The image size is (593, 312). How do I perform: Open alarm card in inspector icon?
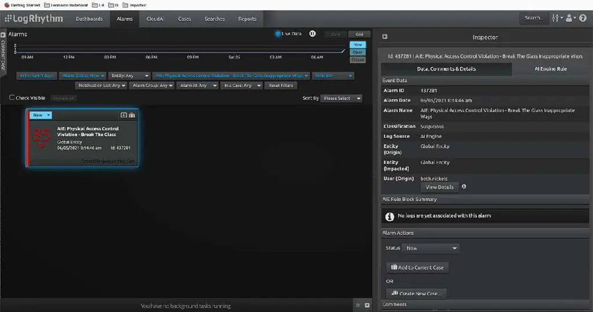pyautogui.click(x=123, y=115)
